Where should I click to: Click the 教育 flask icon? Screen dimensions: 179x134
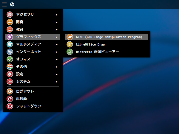10,29
